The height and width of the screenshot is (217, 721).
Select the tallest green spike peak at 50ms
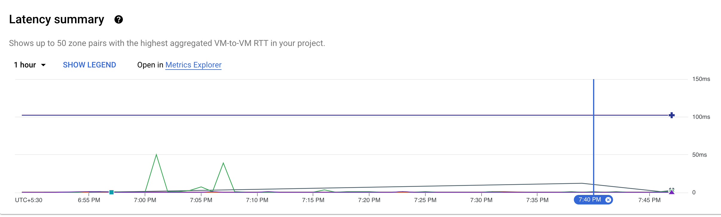tap(156, 155)
